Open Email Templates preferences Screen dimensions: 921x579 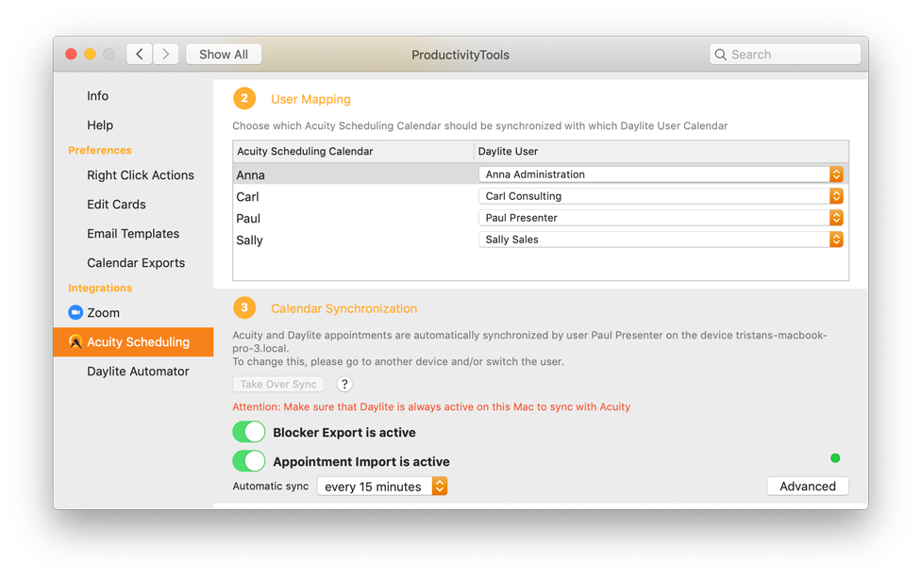click(x=133, y=234)
